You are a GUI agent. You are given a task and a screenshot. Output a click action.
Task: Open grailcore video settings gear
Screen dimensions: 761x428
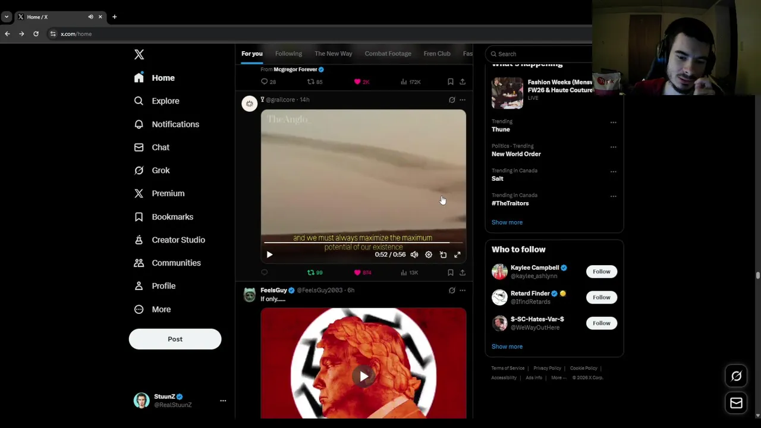click(429, 254)
